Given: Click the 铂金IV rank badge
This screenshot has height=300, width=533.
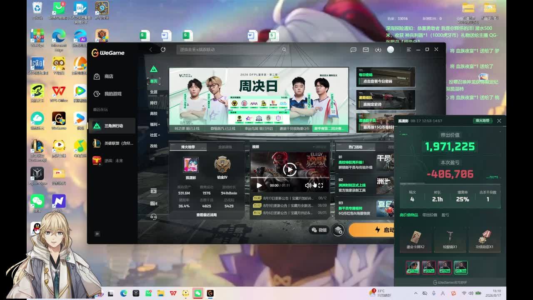Looking at the screenshot, I should point(223,165).
